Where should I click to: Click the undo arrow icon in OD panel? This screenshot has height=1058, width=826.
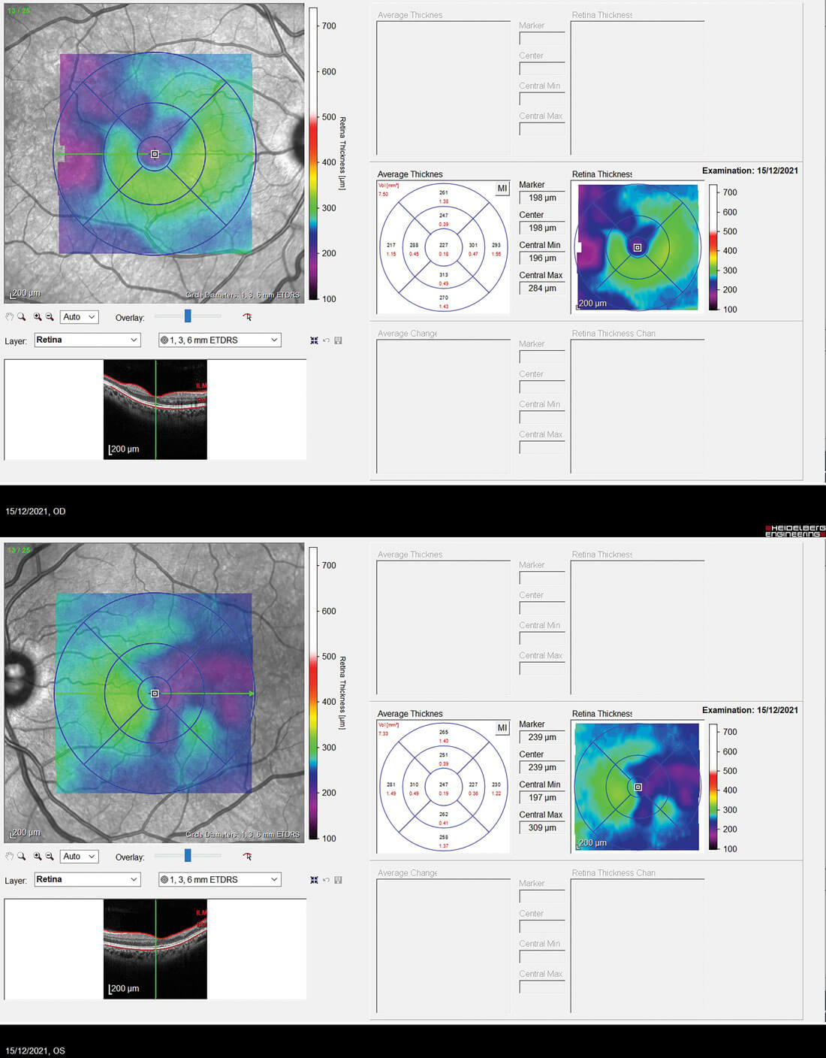(326, 340)
